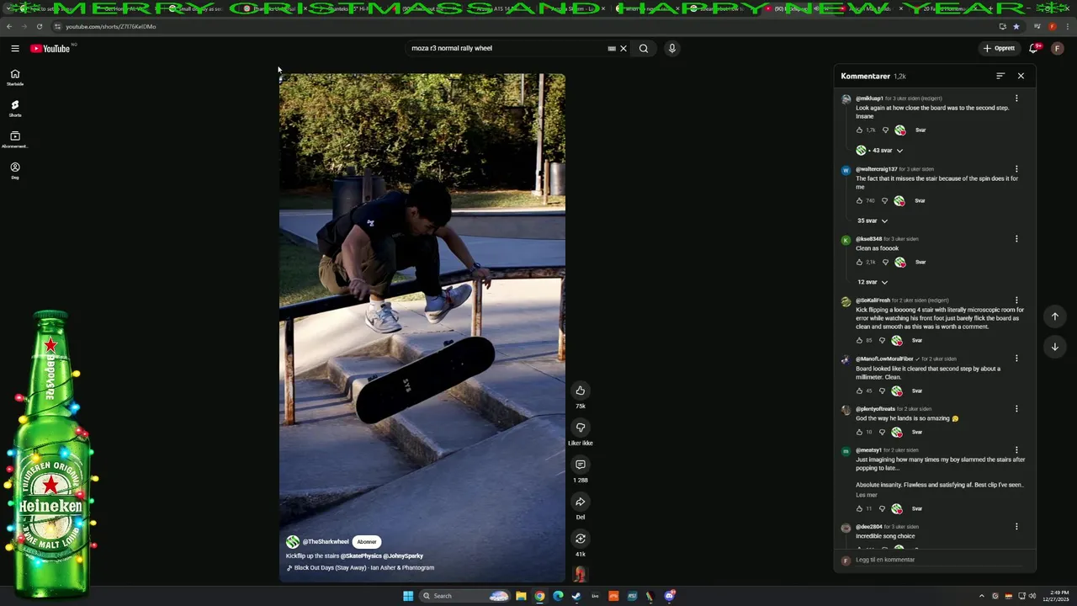The image size is (1077, 606).
Task: Click the YouTube logo
Action: pyautogui.click(x=50, y=48)
